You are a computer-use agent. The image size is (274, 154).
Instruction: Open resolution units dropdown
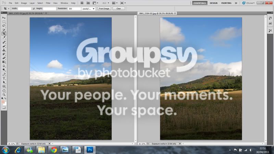tap(88, 9)
